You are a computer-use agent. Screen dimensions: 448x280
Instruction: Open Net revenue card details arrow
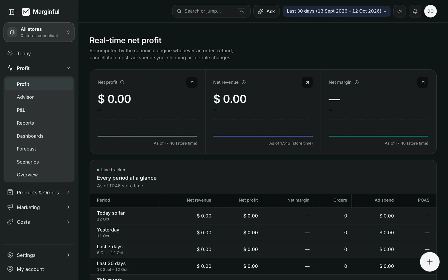[307, 82]
